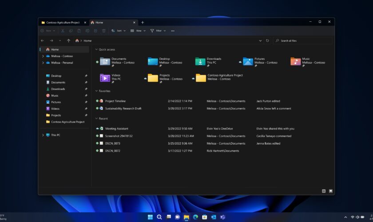Switch to large thumbnails view in status bar
Viewport: 373px width, 222px height.
[x=331, y=191]
